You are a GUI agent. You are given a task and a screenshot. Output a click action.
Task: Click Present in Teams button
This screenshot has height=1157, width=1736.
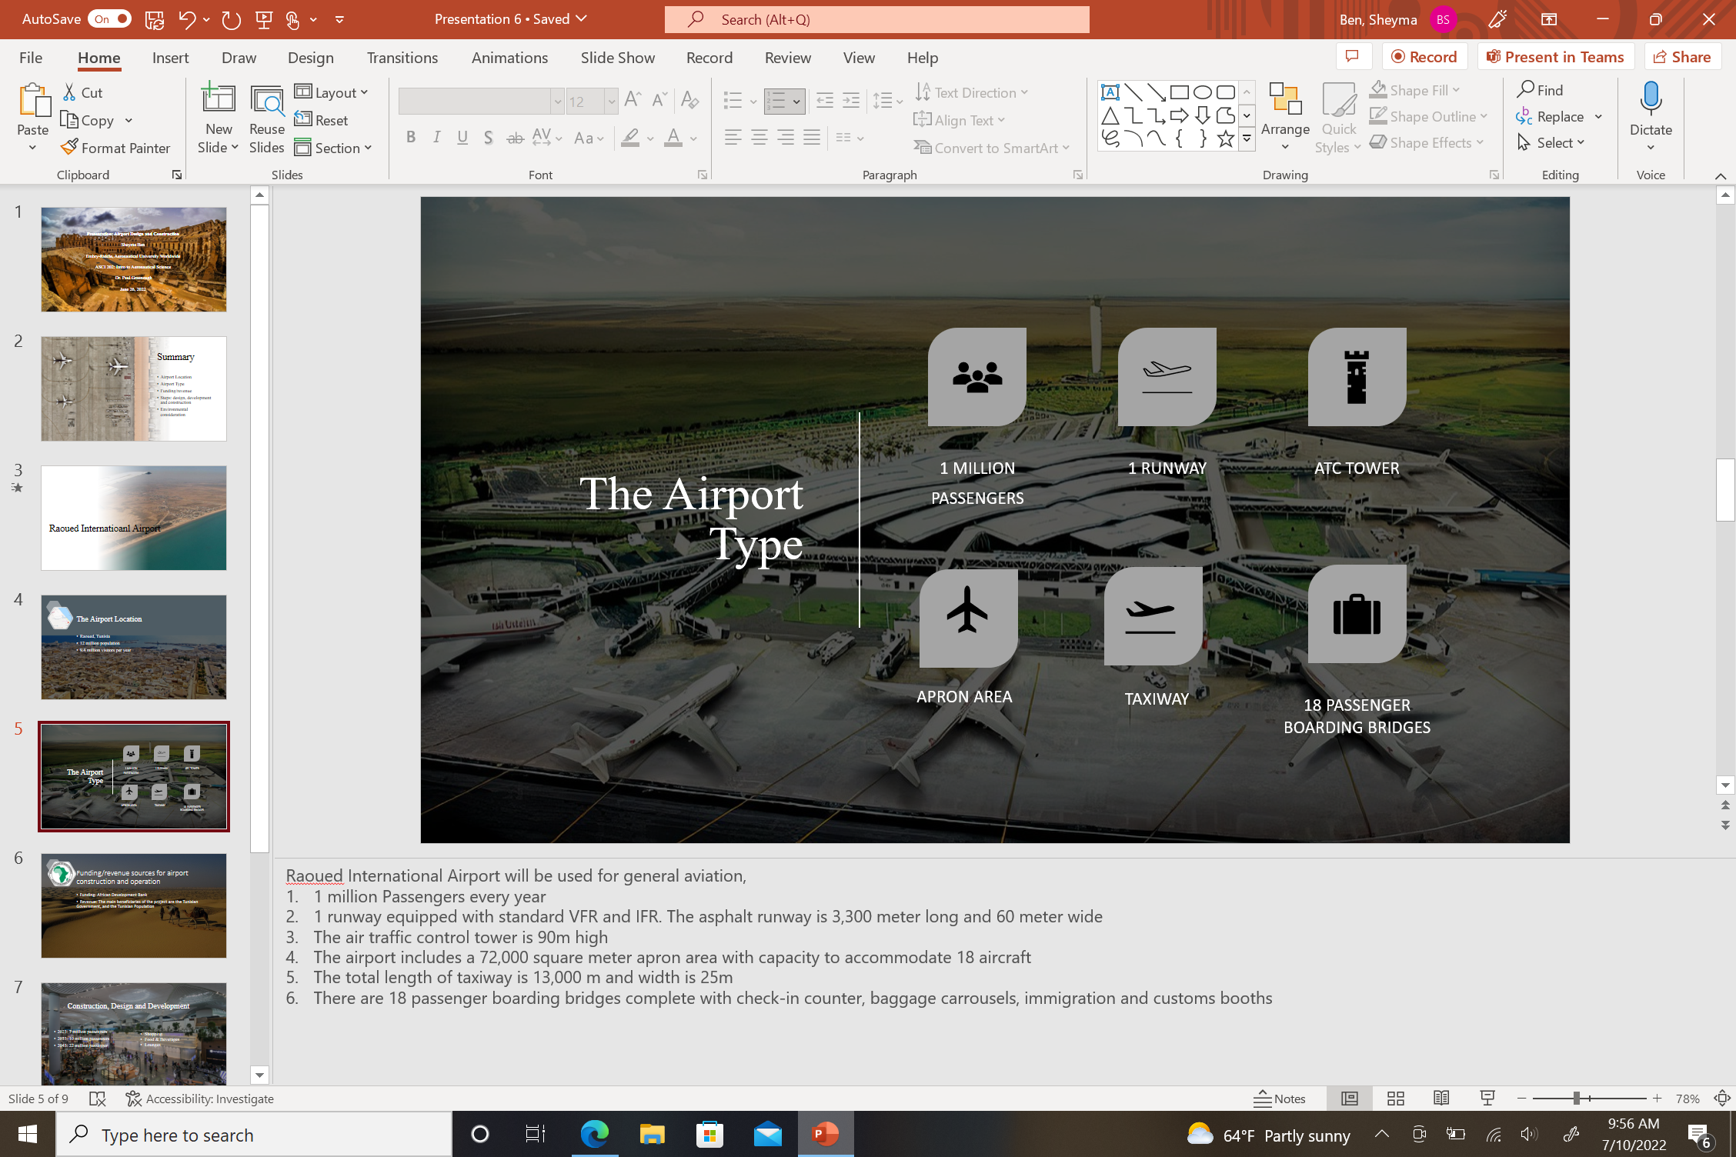tap(1555, 56)
